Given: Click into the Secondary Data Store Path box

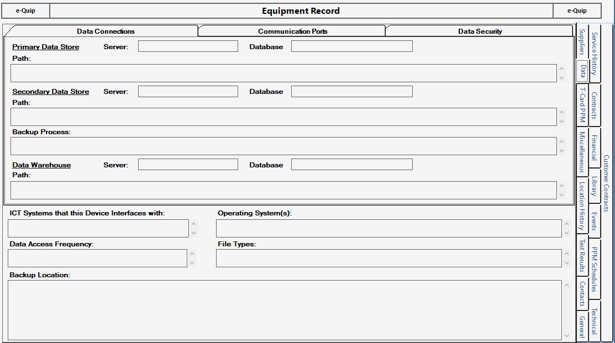Looking at the screenshot, I should (283, 117).
